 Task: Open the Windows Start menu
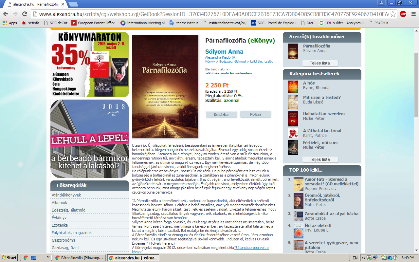click(x=9, y=258)
